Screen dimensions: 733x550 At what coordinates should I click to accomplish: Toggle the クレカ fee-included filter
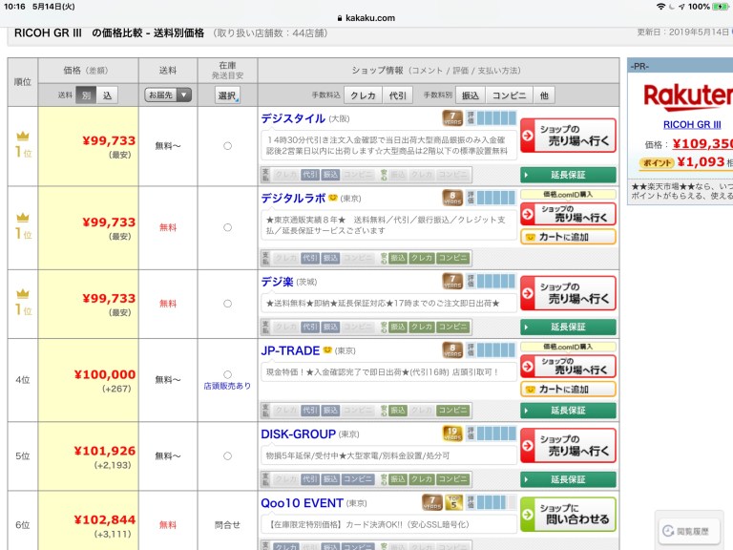coord(363,95)
